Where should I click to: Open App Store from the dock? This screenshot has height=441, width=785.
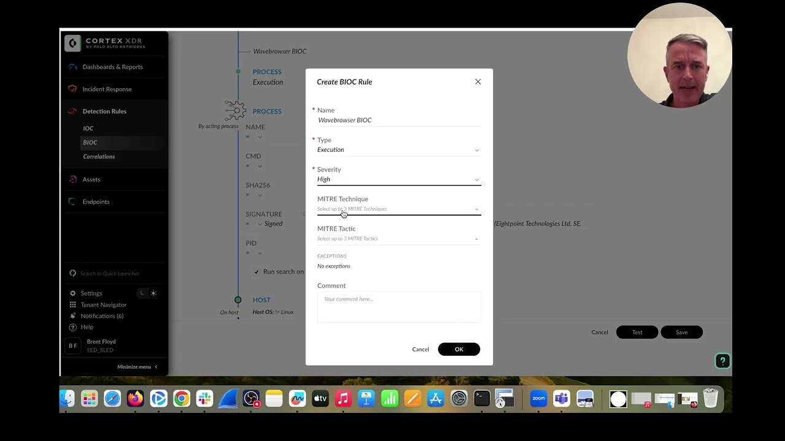[x=435, y=399]
